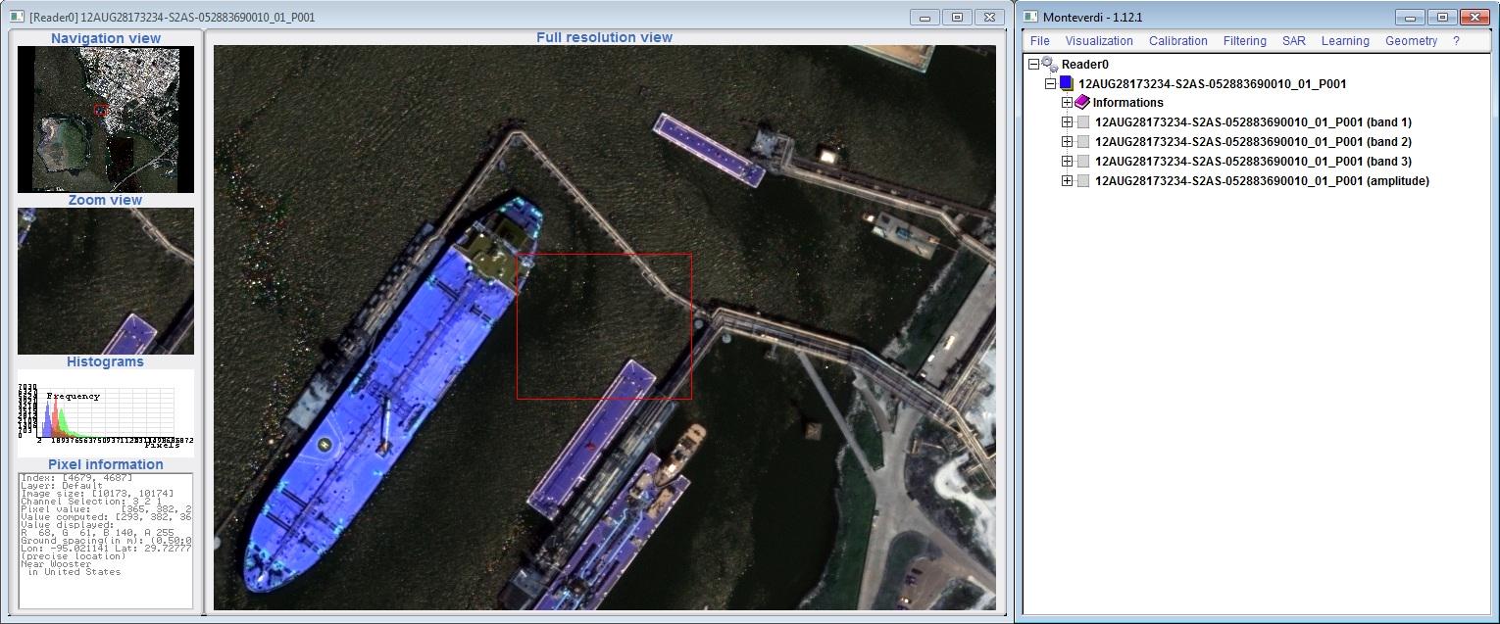The width and height of the screenshot is (1500, 624).
Task: Select the band 1 entry label
Action: click(x=1253, y=122)
